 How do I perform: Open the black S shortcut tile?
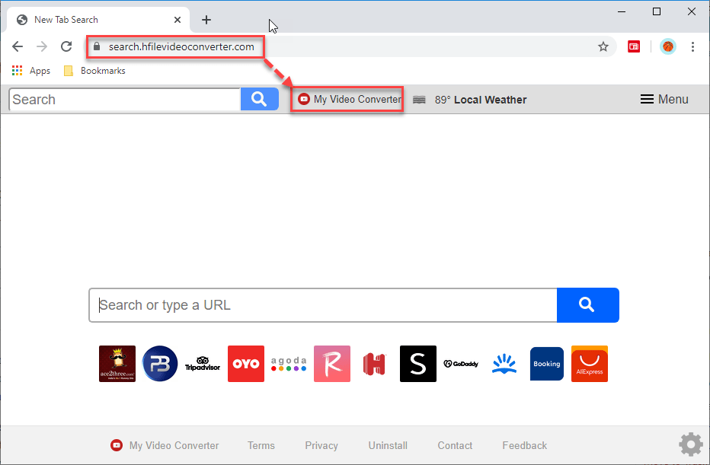tap(418, 364)
